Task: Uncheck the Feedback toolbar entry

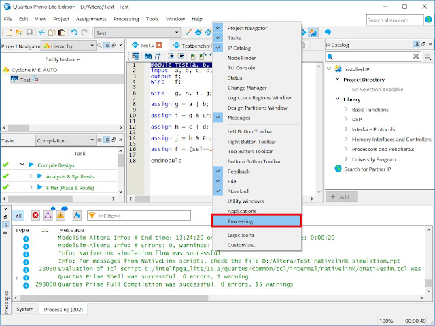Action: (218, 171)
